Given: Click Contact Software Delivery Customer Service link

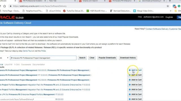Looking at the screenshot, I should pyautogui.click(x=163, y=29).
